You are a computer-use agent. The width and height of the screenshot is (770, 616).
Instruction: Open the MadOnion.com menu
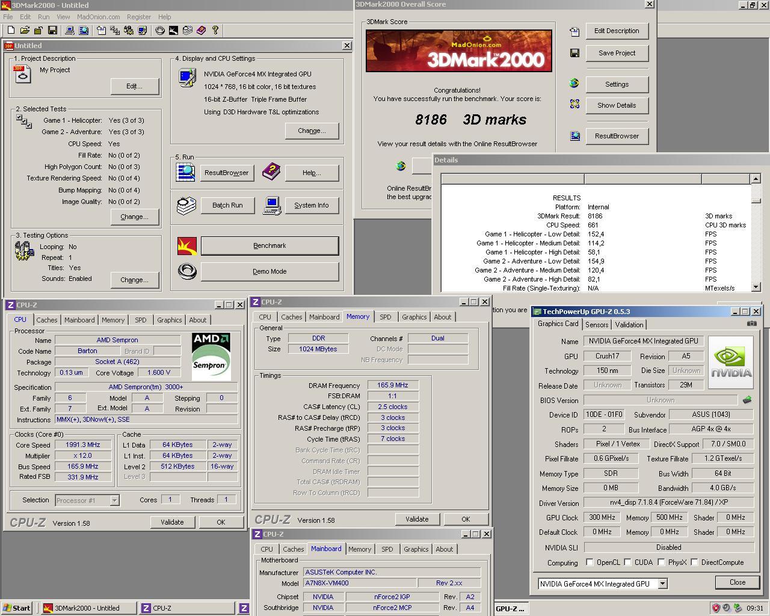pyautogui.click(x=99, y=17)
